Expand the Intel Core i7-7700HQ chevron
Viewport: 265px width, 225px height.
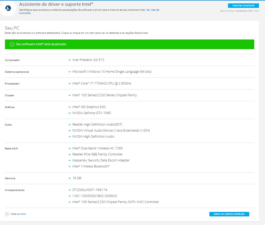coord(70,84)
